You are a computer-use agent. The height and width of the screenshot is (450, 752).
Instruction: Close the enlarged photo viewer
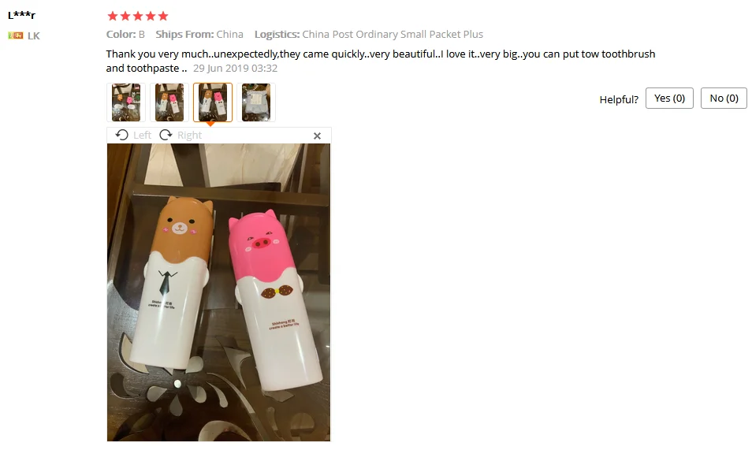click(x=317, y=136)
